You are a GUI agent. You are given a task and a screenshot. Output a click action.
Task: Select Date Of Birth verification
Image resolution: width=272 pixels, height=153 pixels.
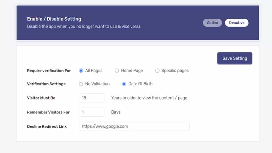[124, 84]
